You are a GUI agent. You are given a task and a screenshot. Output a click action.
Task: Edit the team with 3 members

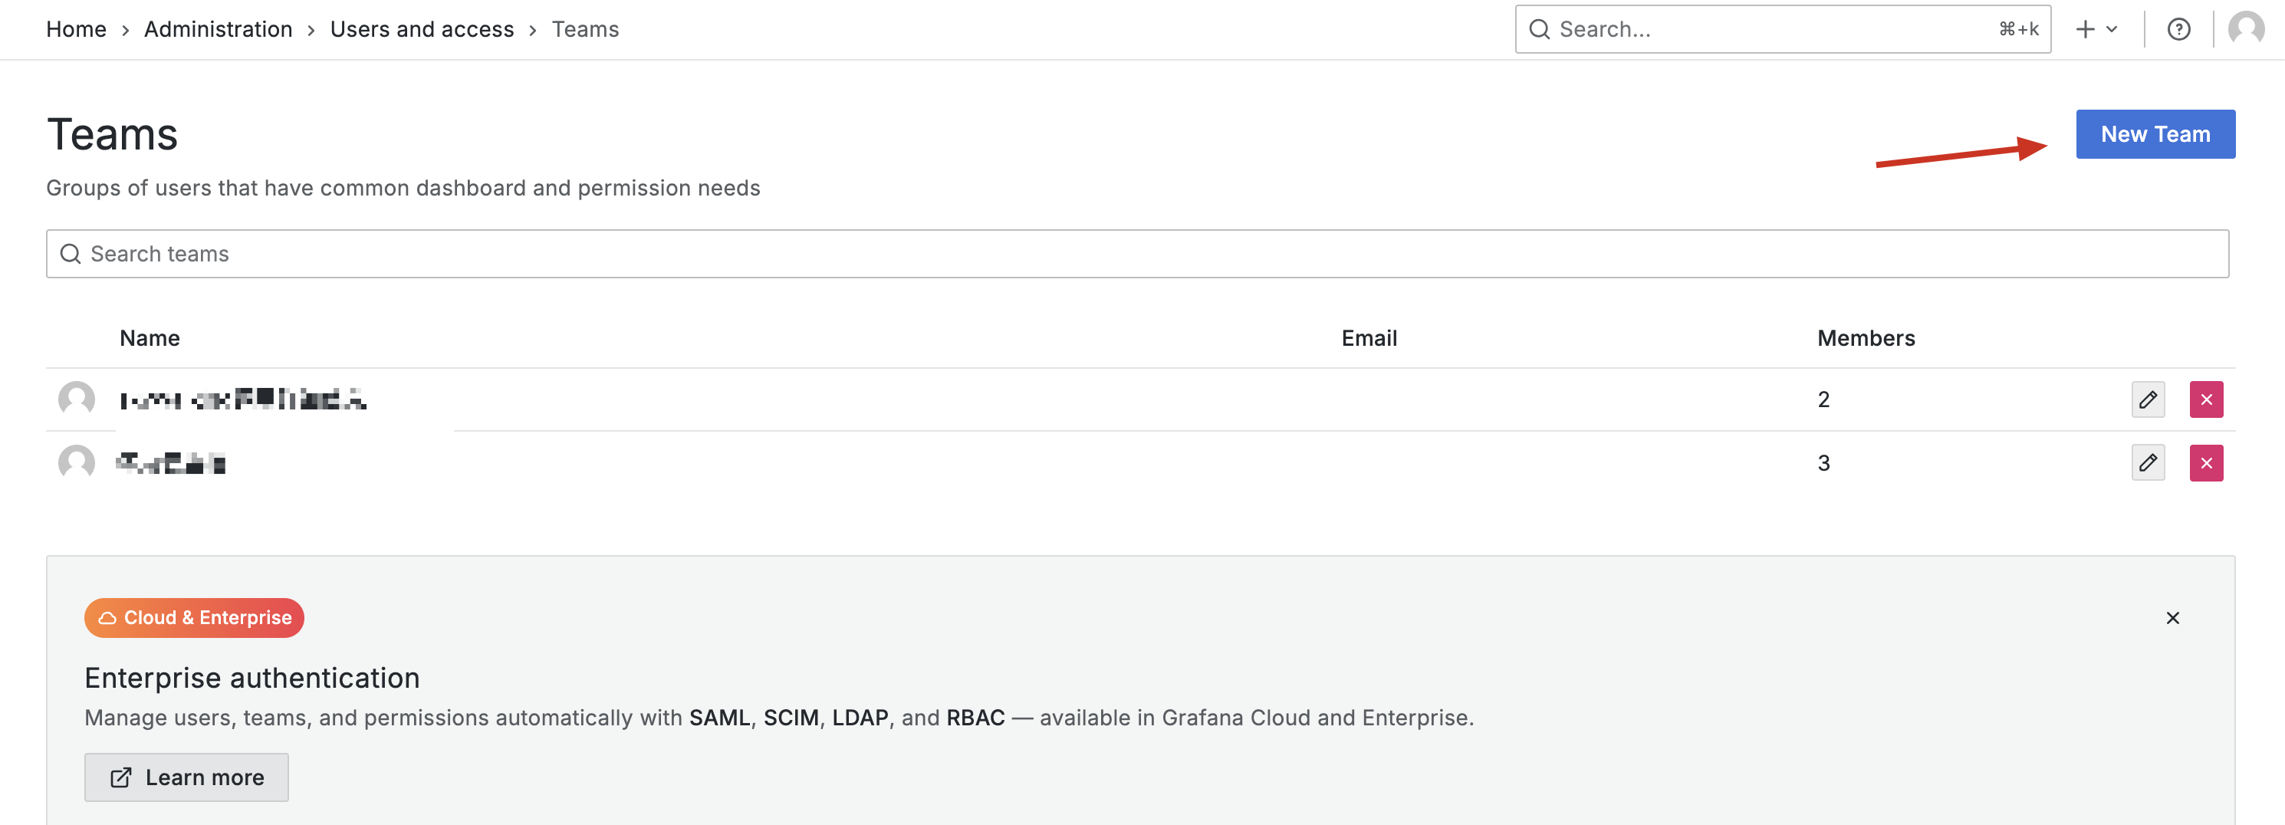click(2147, 463)
